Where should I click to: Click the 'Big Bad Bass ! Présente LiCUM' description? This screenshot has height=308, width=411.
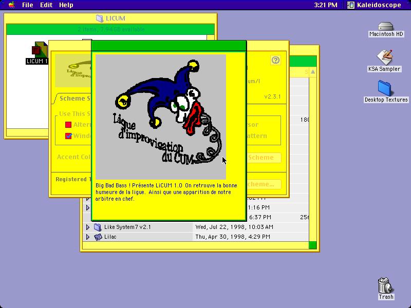pos(166,192)
